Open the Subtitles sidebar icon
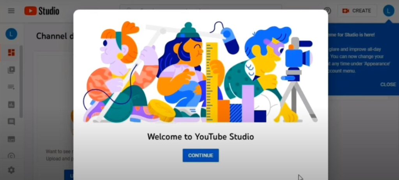This screenshot has height=180, width=399. point(11,139)
